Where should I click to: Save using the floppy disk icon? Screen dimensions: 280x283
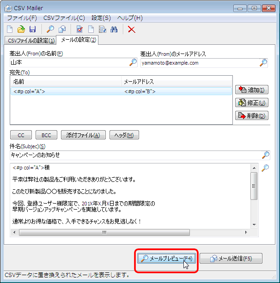[32, 29]
